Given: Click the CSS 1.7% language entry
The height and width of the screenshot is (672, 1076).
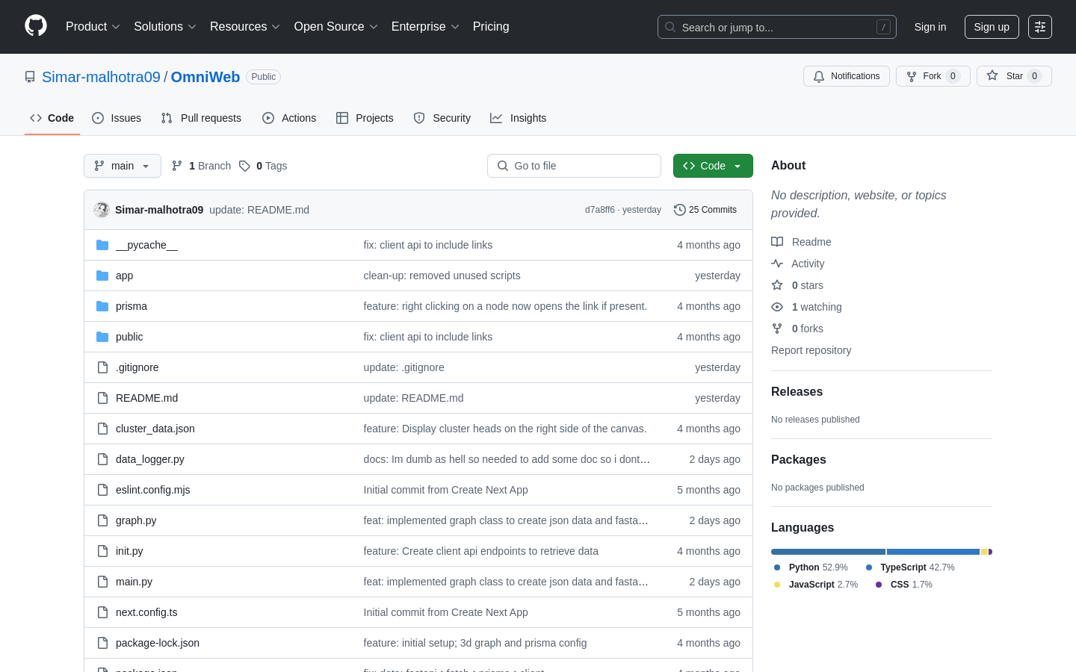Looking at the screenshot, I should (904, 585).
